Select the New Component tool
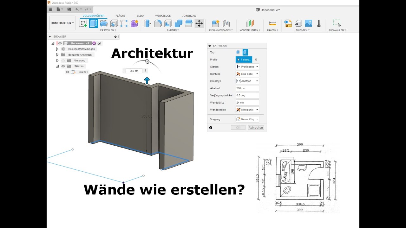Image resolution: width=406 pixels, height=228 pixels. pos(216,23)
